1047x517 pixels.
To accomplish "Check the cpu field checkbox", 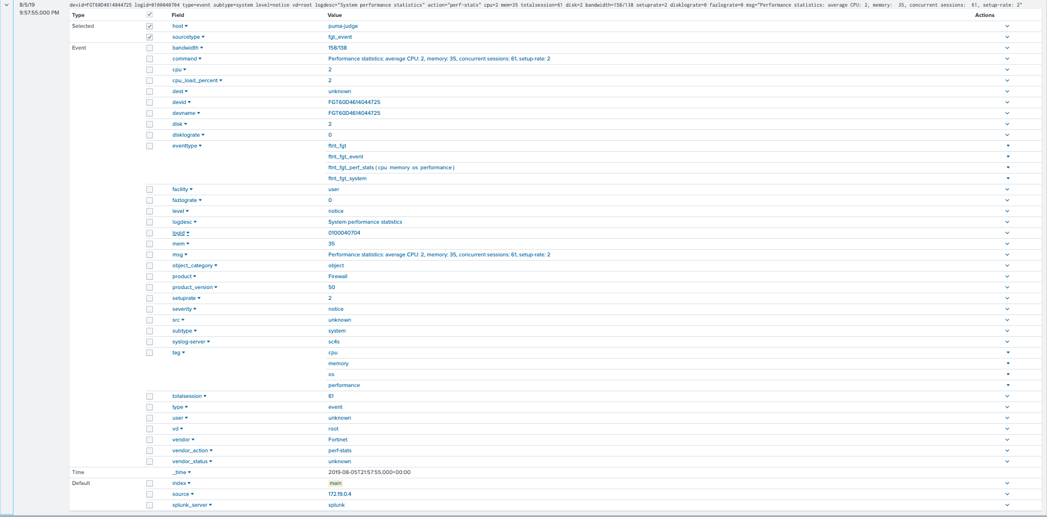I will (149, 70).
